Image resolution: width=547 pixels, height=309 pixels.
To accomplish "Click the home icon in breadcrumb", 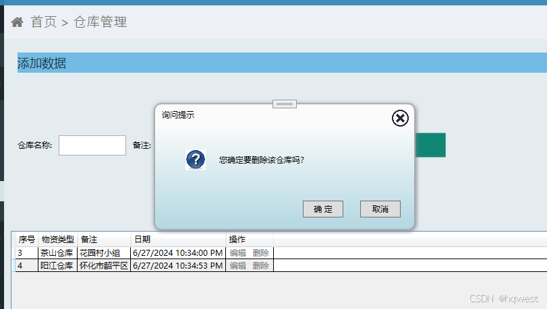I will point(17,22).
